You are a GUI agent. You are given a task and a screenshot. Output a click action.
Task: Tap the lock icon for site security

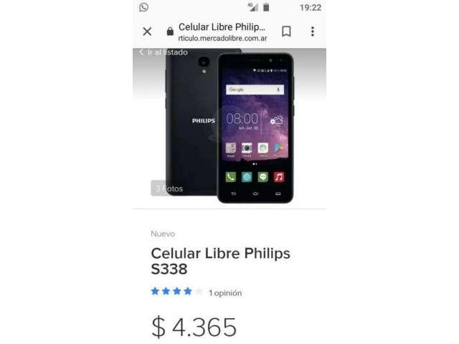170,32
